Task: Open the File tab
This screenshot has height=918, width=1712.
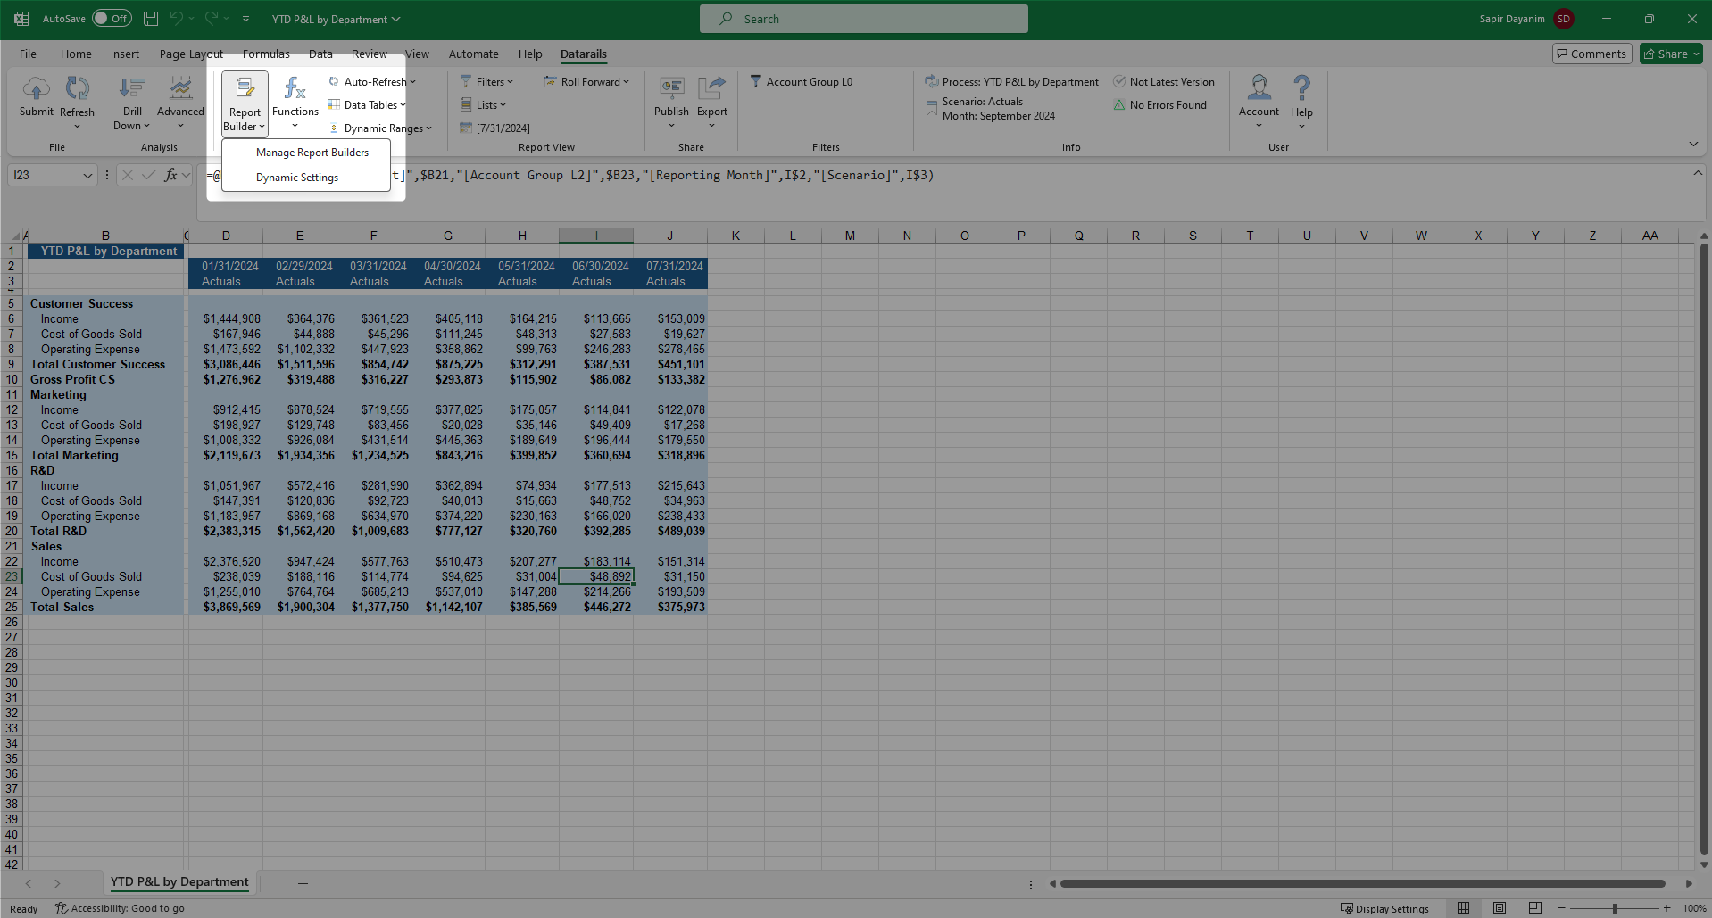Action: 28,54
